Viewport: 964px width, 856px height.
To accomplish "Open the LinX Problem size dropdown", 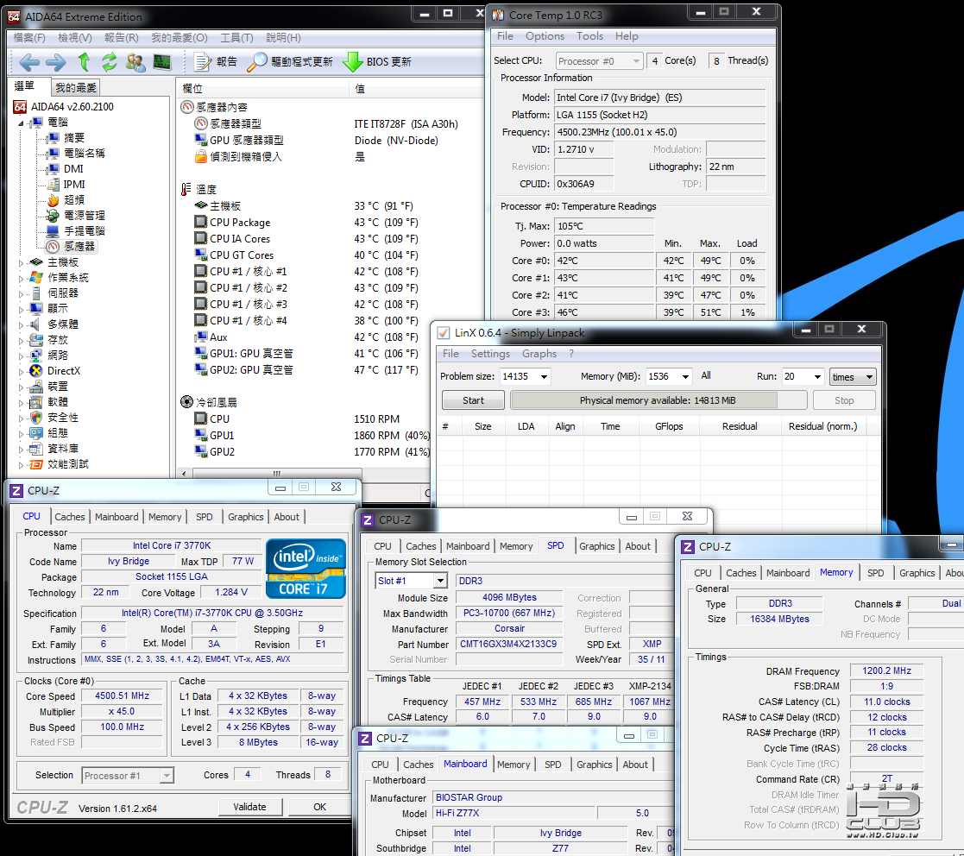I will pyautogui.click(x=543, y=377).
